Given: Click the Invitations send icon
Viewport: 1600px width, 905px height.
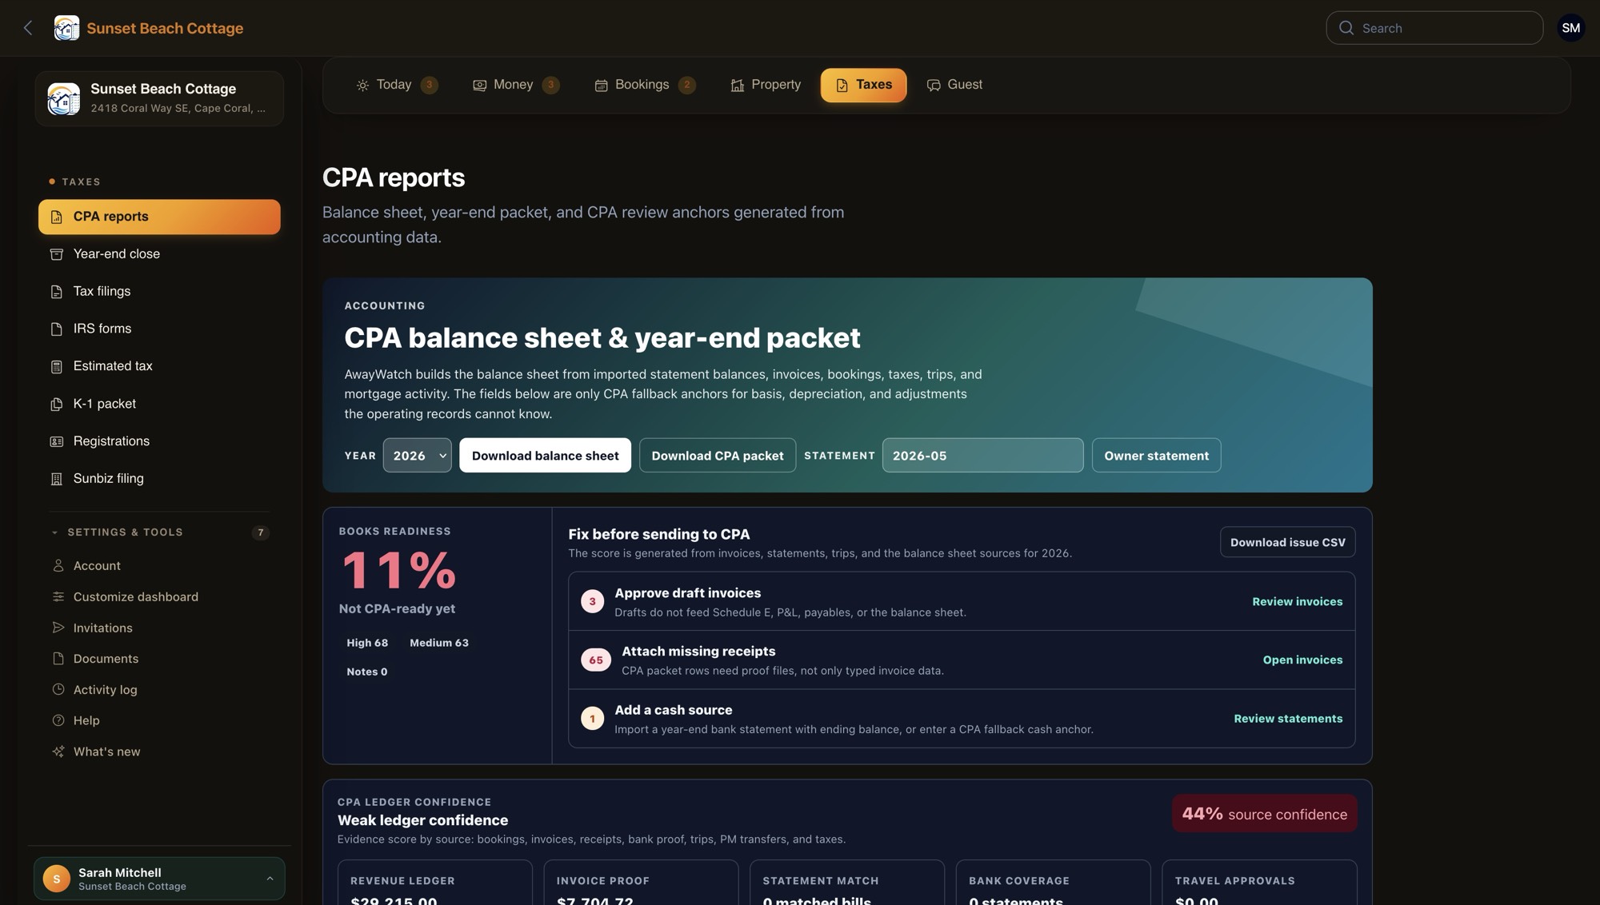Looking at the screenshot, I should tap(58, 628).
